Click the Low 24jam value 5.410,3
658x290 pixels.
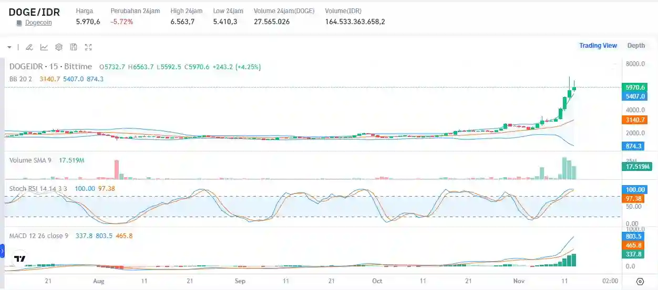pyautogui.click(x=225, y=22)
